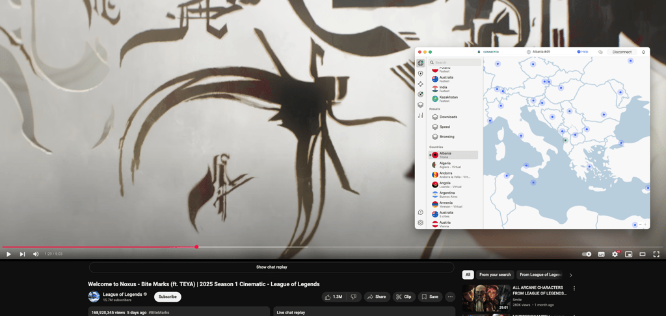Connect to Andorra la Vella server

(x=453, y=175)
